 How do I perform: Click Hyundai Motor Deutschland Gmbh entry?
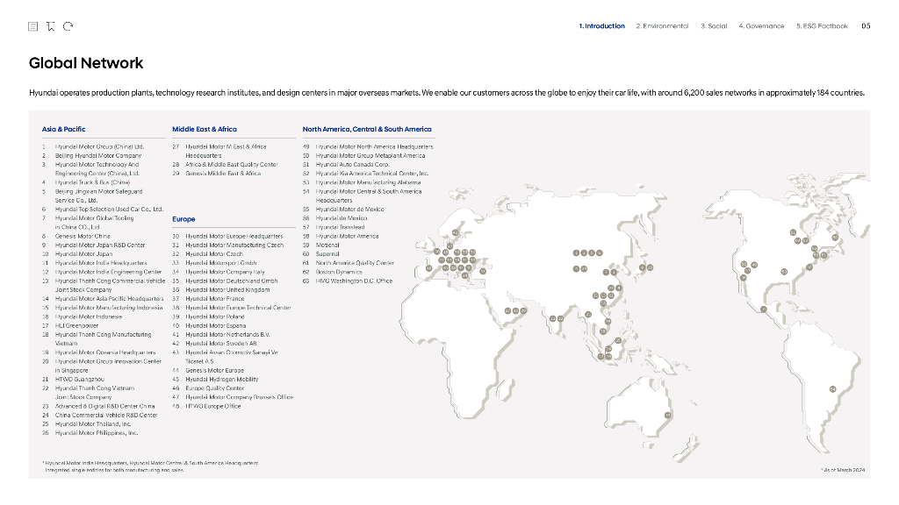tap(232, 281)
